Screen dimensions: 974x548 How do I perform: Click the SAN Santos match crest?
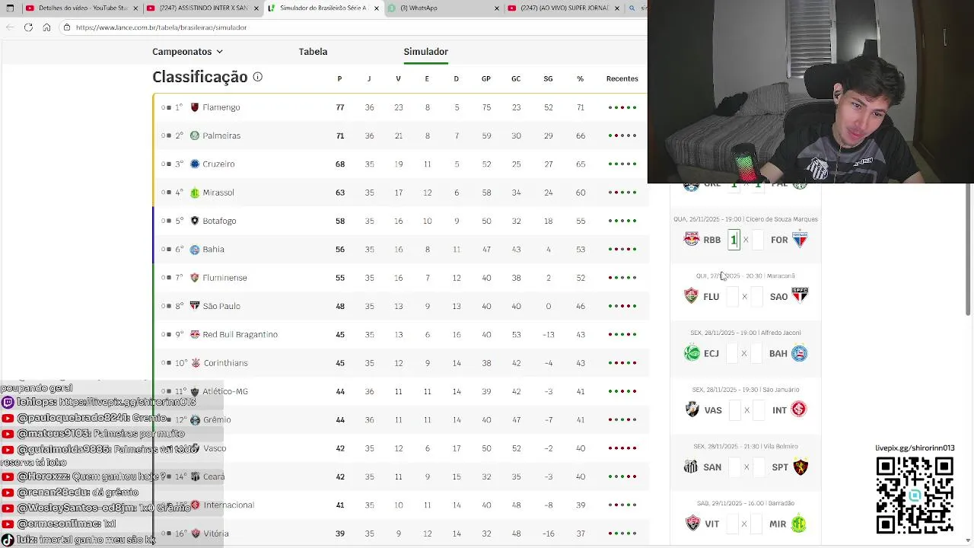(x=691, y=467)
